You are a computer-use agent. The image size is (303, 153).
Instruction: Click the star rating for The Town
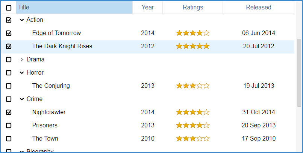tap(192, 138)
